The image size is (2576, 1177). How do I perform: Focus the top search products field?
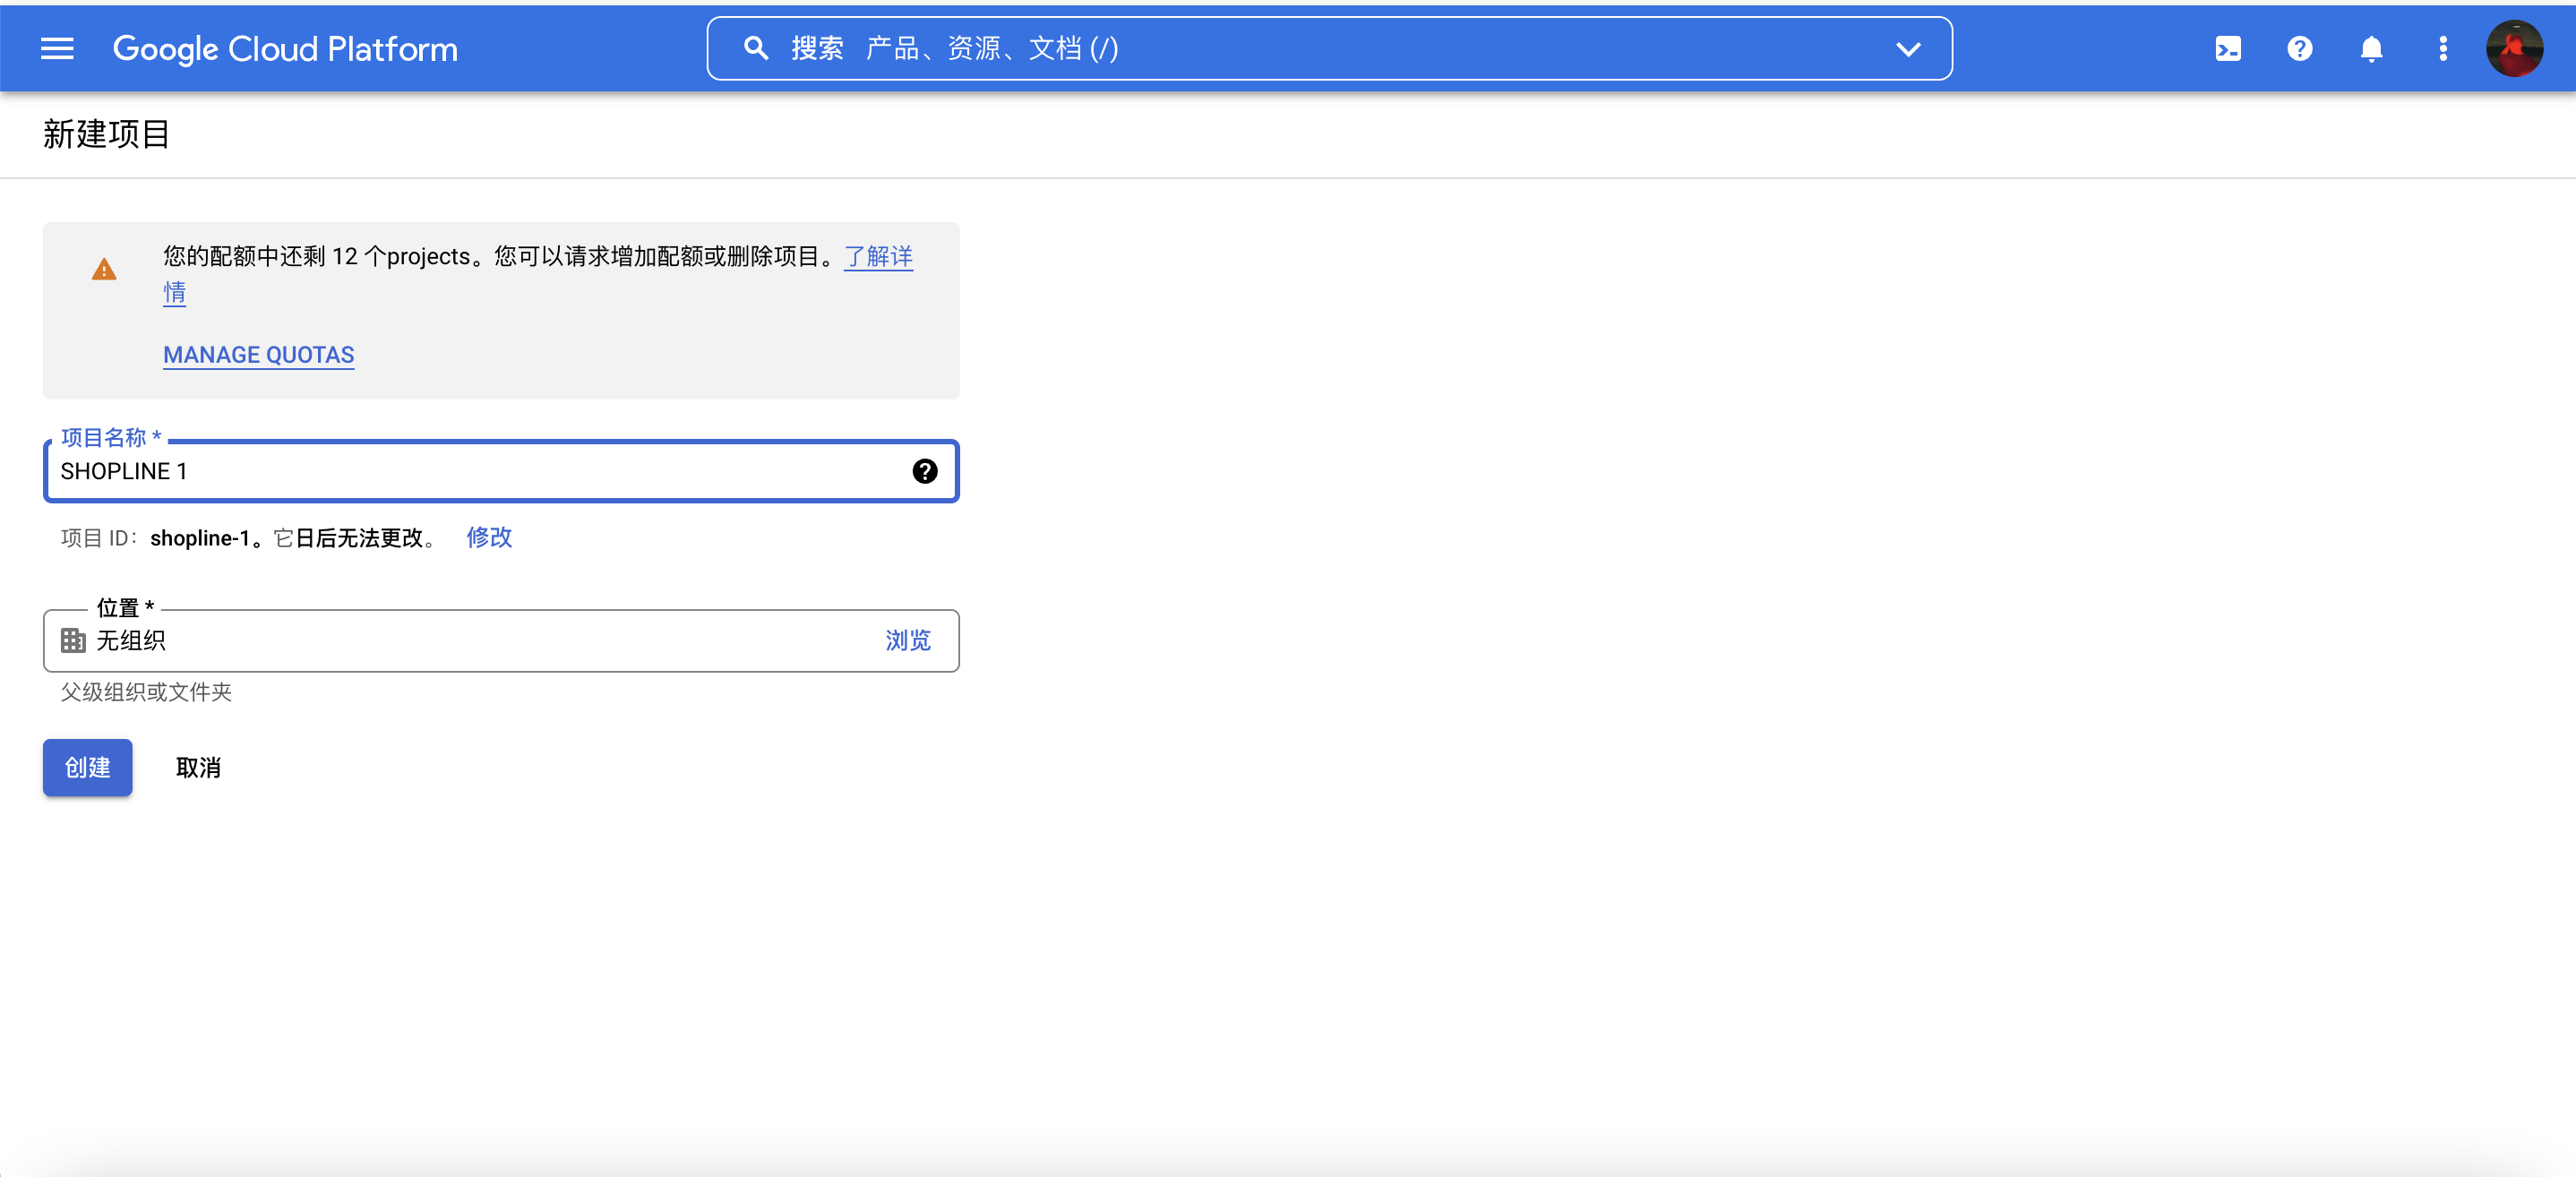tap(1300, 48)
